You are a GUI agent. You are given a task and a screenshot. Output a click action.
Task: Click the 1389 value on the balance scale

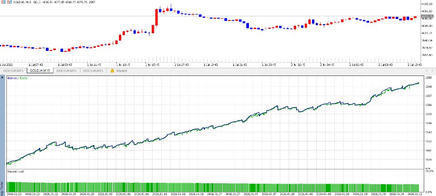pyautogui.click(x=428, y=77)
